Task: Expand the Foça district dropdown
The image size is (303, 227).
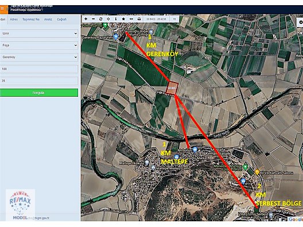Action: click(39, 45)
